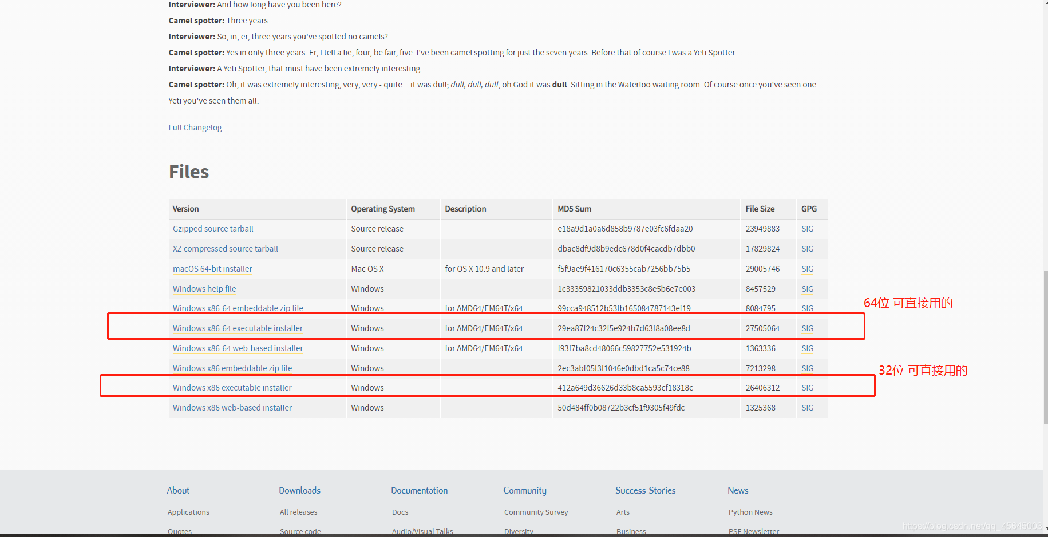1048x537 pixels.
Task: Open SIG for Windows help file
Action: point(808,289)
